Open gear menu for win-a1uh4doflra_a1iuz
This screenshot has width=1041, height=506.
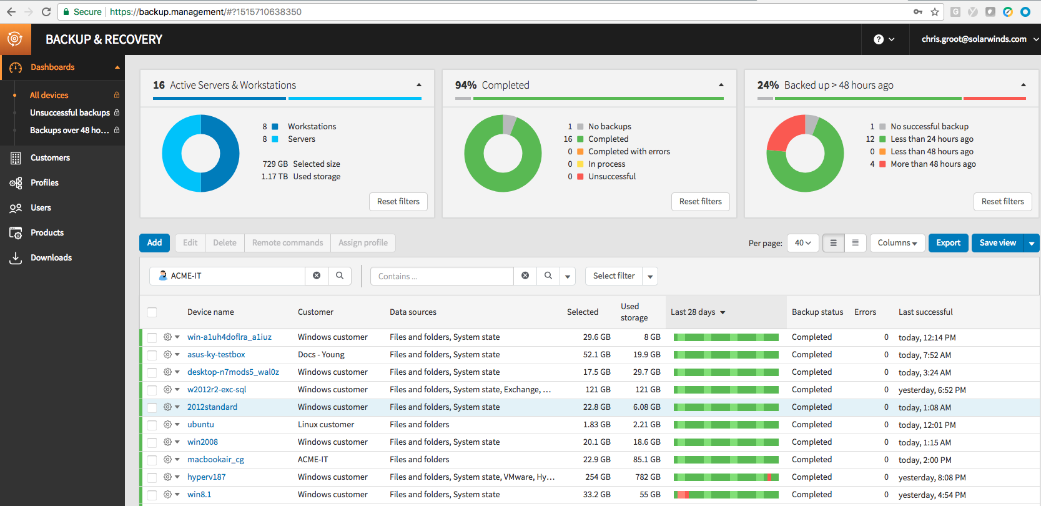(x=171, y=337)
